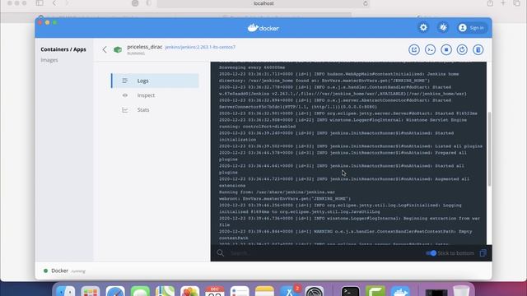
Task: Click the log search magnifier icon
Action: click(220, 253)
